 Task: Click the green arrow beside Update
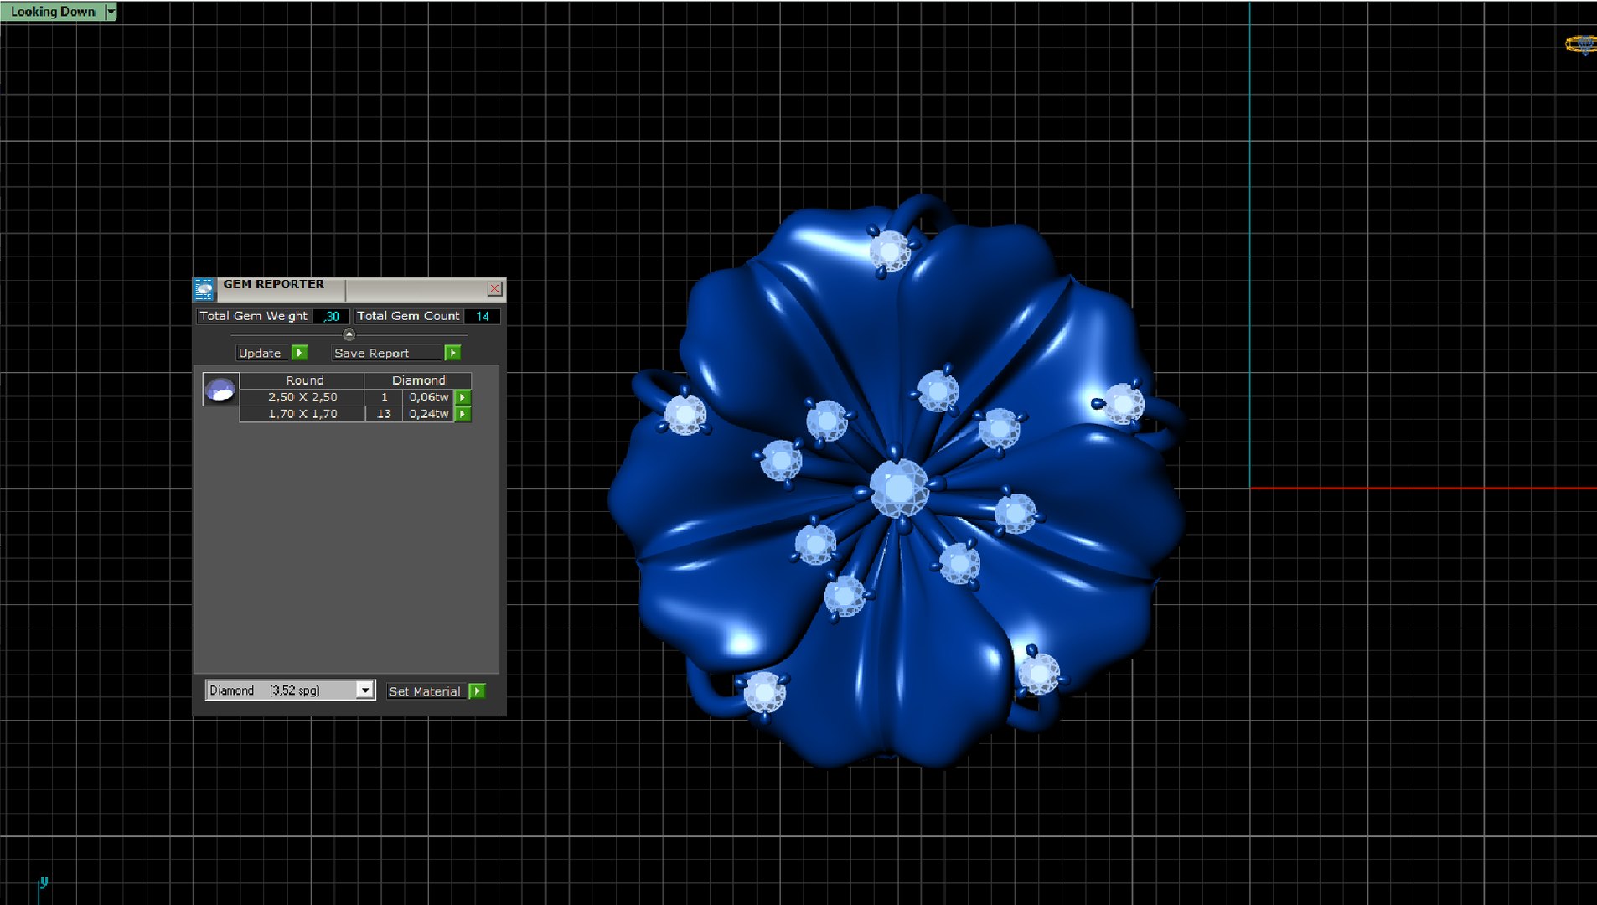click(300, 353)
